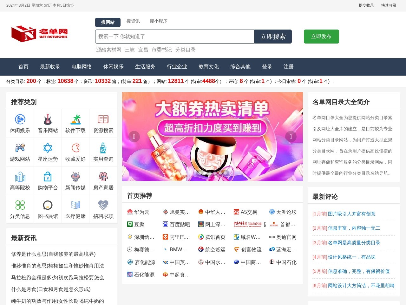The height and width of the screenshot is (305, 406).
Task: Select the 图书展馆 chat icon
Action: (x=48, y=205)
